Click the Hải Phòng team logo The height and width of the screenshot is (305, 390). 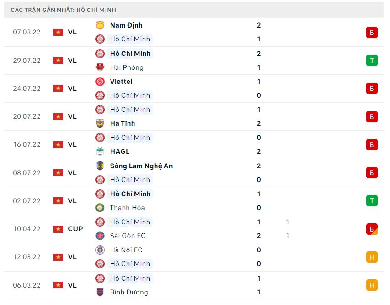[x=100, y=67]
